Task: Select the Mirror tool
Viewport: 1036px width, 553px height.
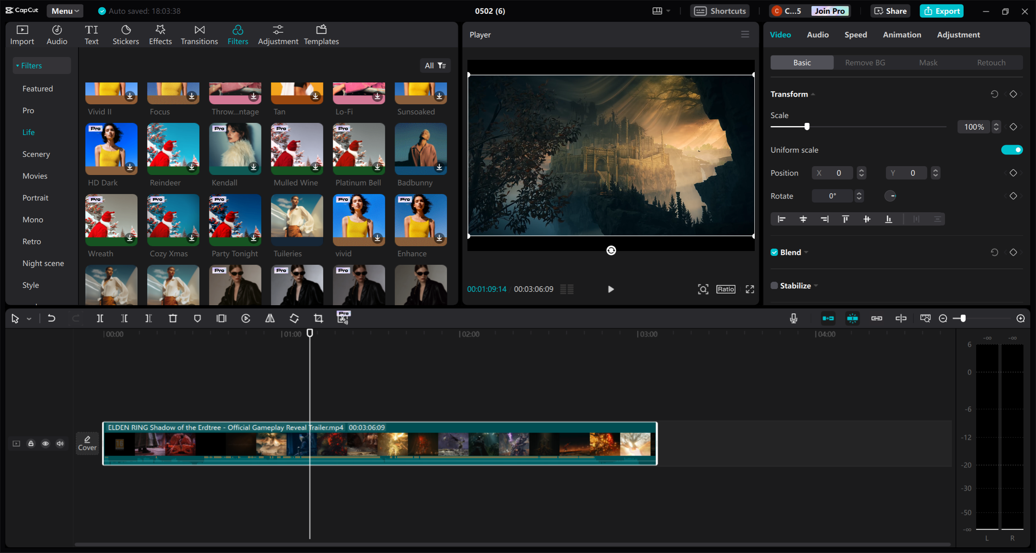Action: pyautogui.click(x=270, y=318)
